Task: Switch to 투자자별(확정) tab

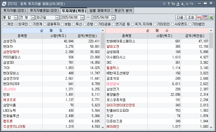Action: [74, 11]
